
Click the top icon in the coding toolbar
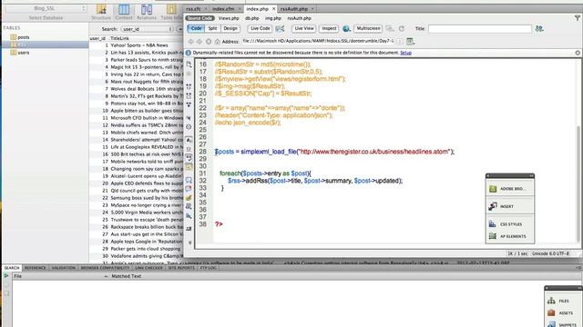189,64
